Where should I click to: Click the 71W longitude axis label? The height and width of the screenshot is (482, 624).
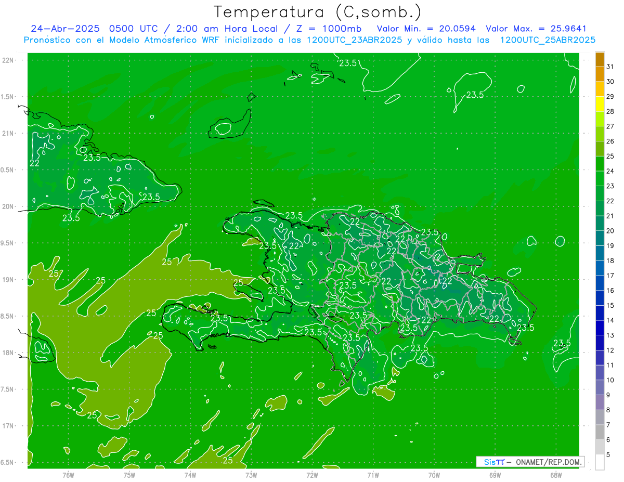tap(373, 475)
